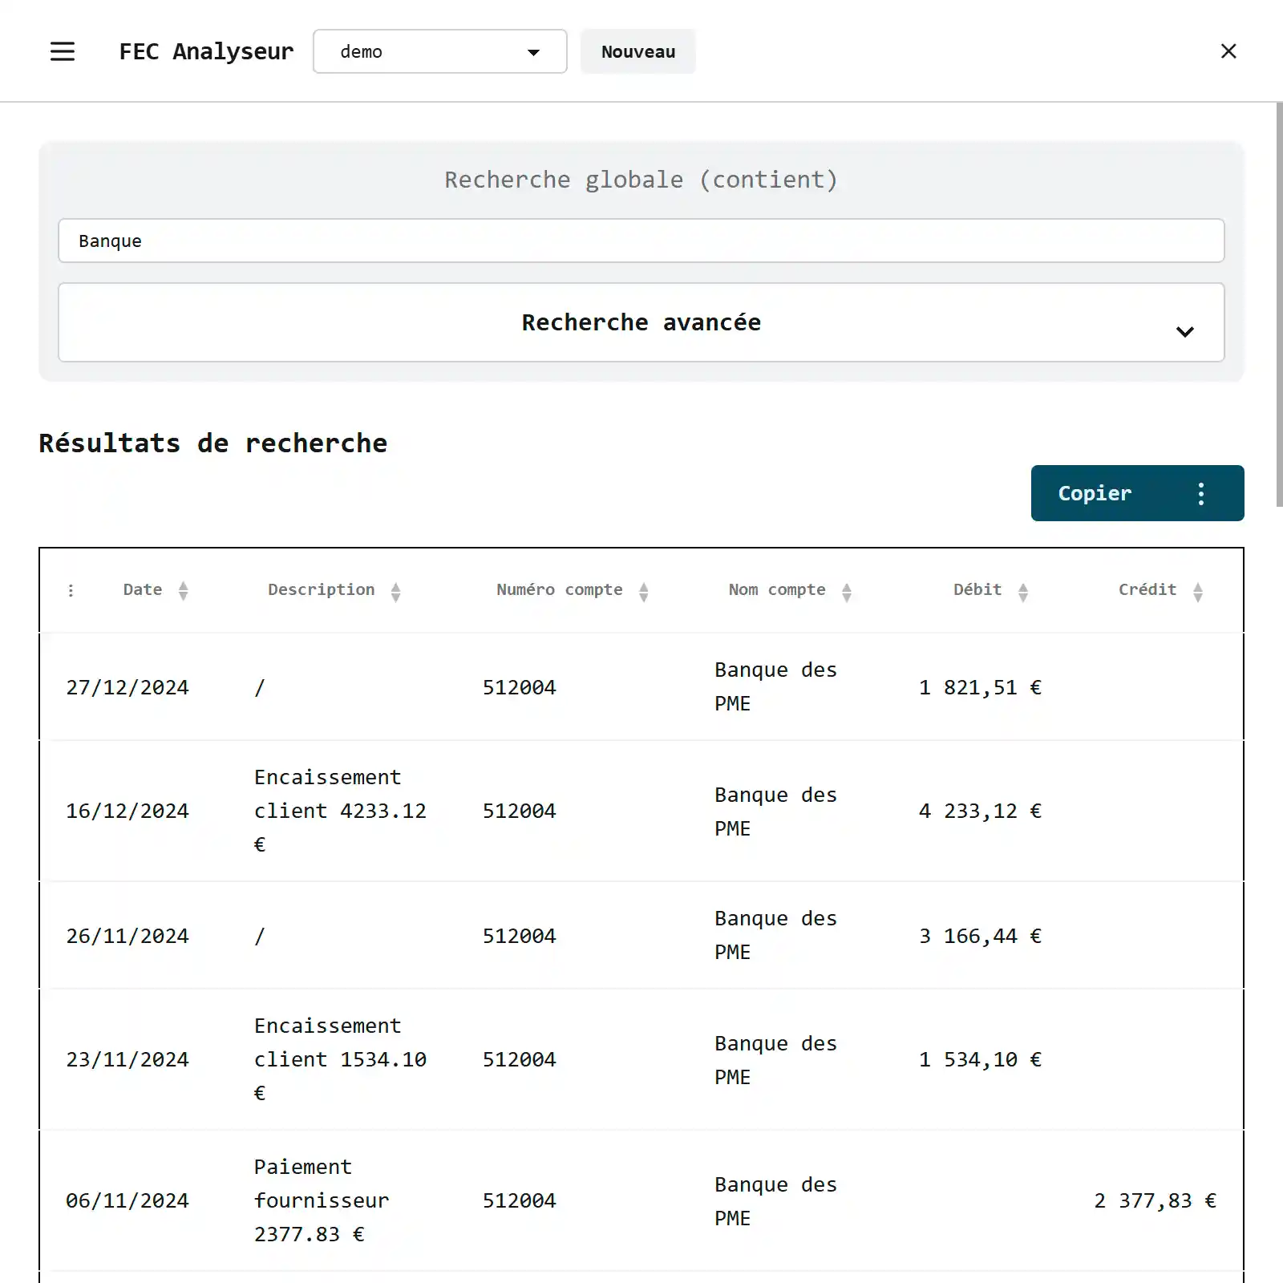Expand the Recherche avancée panel
Image resolution: width=1283 pixels, height=1283 pixels.
coord(640,322)
